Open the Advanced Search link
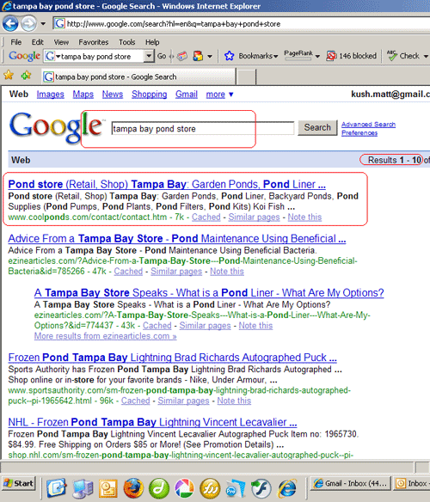430x502 pixels. [x=368, y=125]
